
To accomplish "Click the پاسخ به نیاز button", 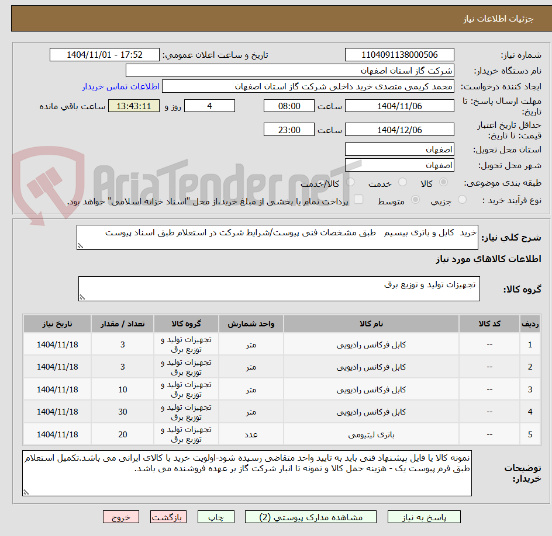I will click(423, 517).
